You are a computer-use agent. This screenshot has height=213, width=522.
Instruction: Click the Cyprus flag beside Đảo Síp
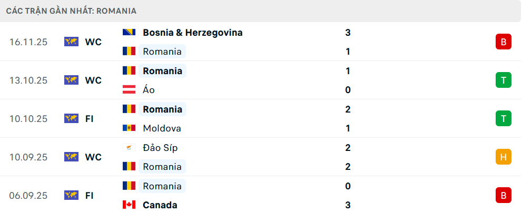[x=129, y=148]
